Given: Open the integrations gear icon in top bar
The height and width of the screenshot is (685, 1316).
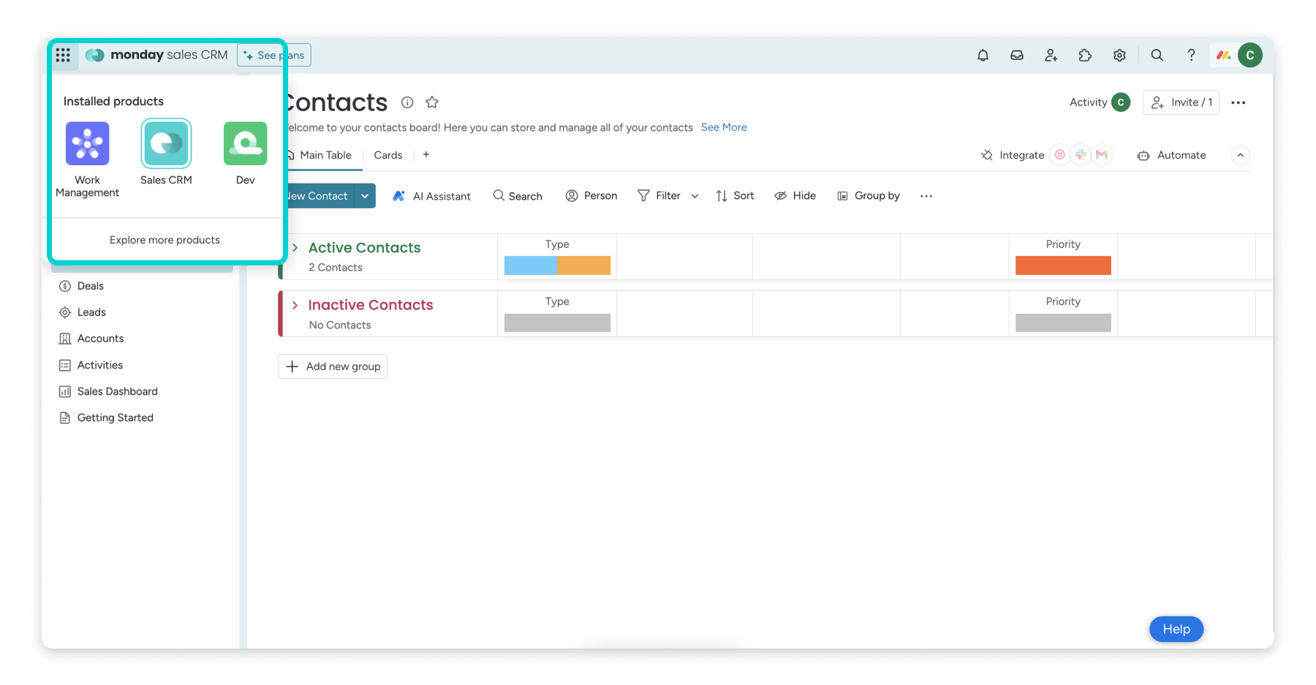Looking at the screenshot, I should [x=1119, y=55].
